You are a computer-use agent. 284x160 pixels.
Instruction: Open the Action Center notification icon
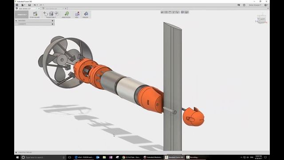click(265, 157)
